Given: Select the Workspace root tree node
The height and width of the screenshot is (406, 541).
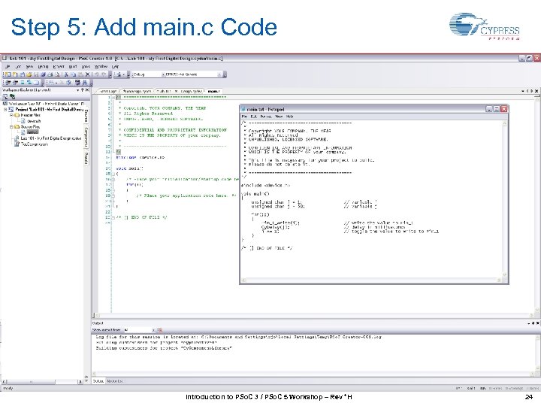Looking at the screenshot, I should click(46, 104).
